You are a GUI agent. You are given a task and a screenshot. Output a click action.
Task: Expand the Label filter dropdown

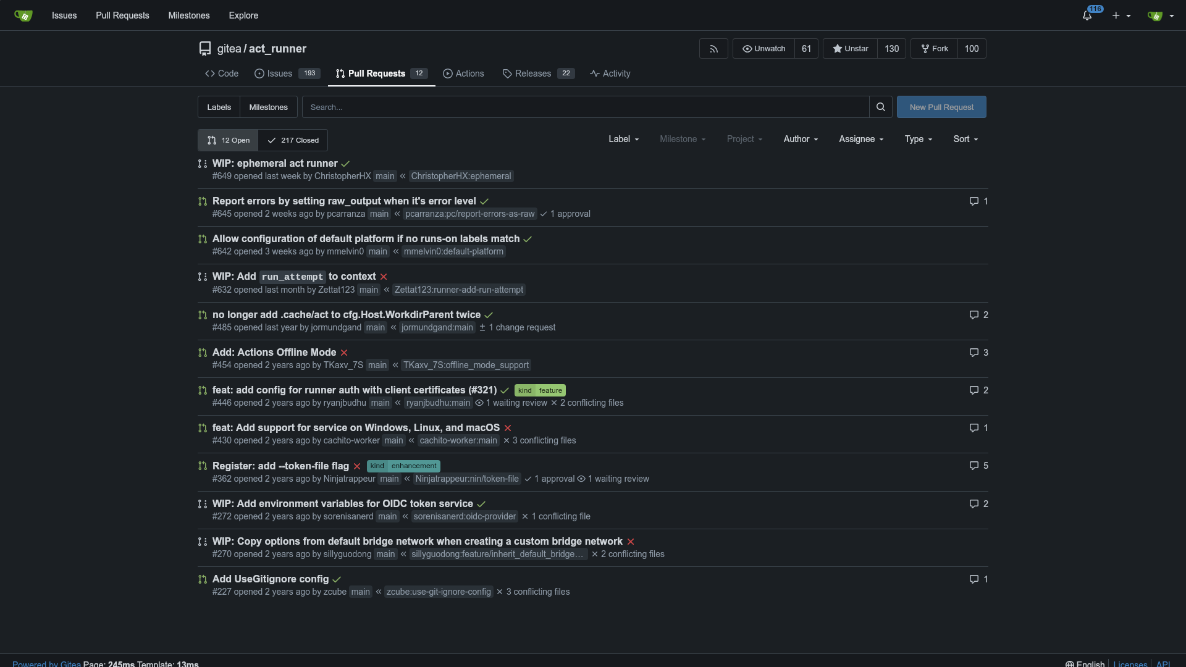coord(623,139)
